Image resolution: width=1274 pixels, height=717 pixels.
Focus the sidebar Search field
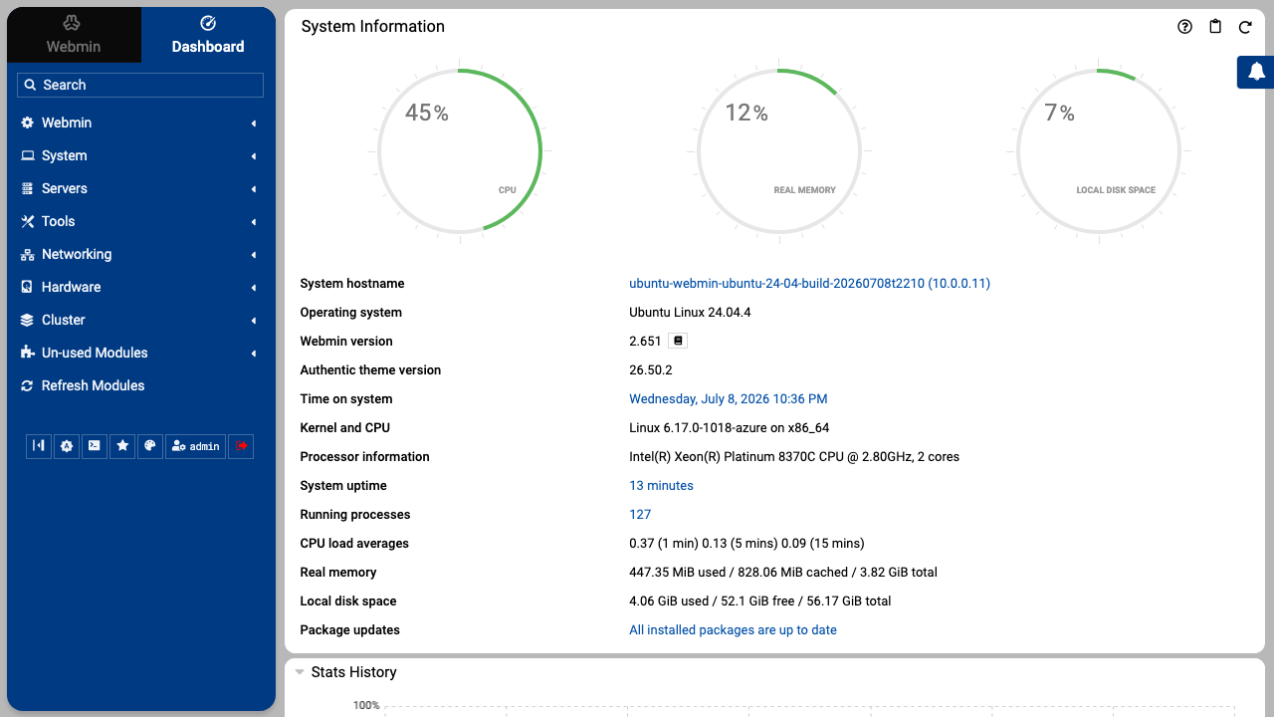140,85
